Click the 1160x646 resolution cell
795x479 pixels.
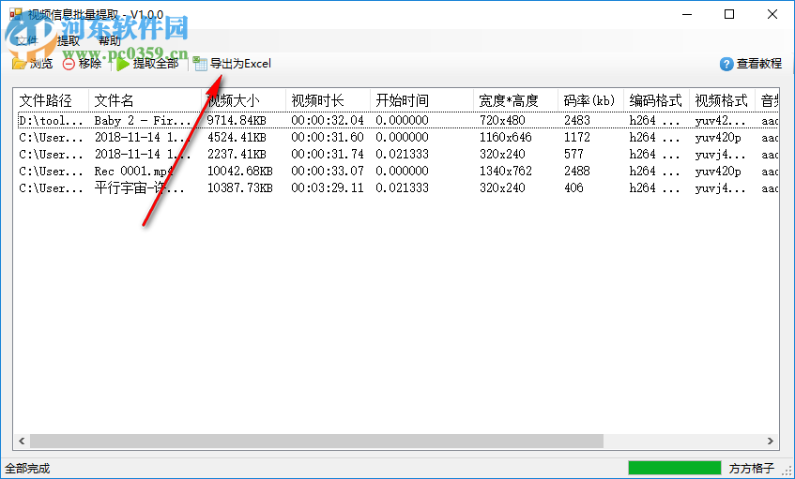tap(506, 137)
